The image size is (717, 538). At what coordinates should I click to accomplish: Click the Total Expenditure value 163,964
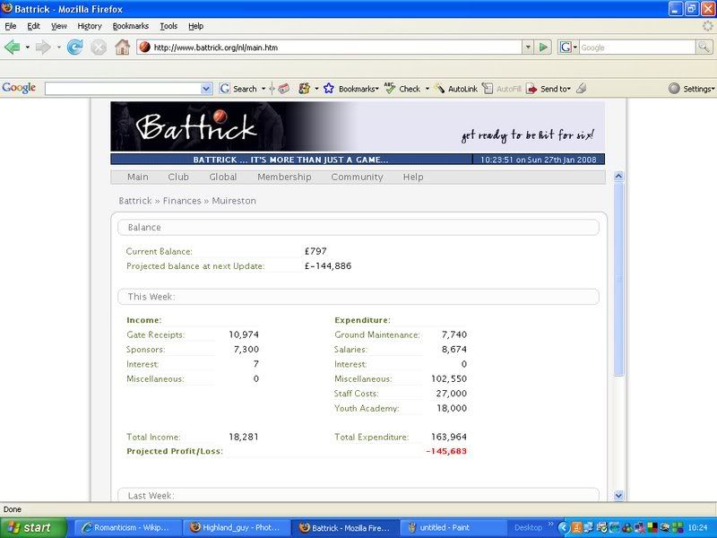[449, 437]
